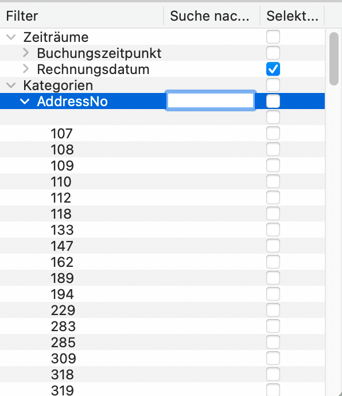Check the box next to 229
The width and height of the screenshot is (342, 396).
coord(273,310)
